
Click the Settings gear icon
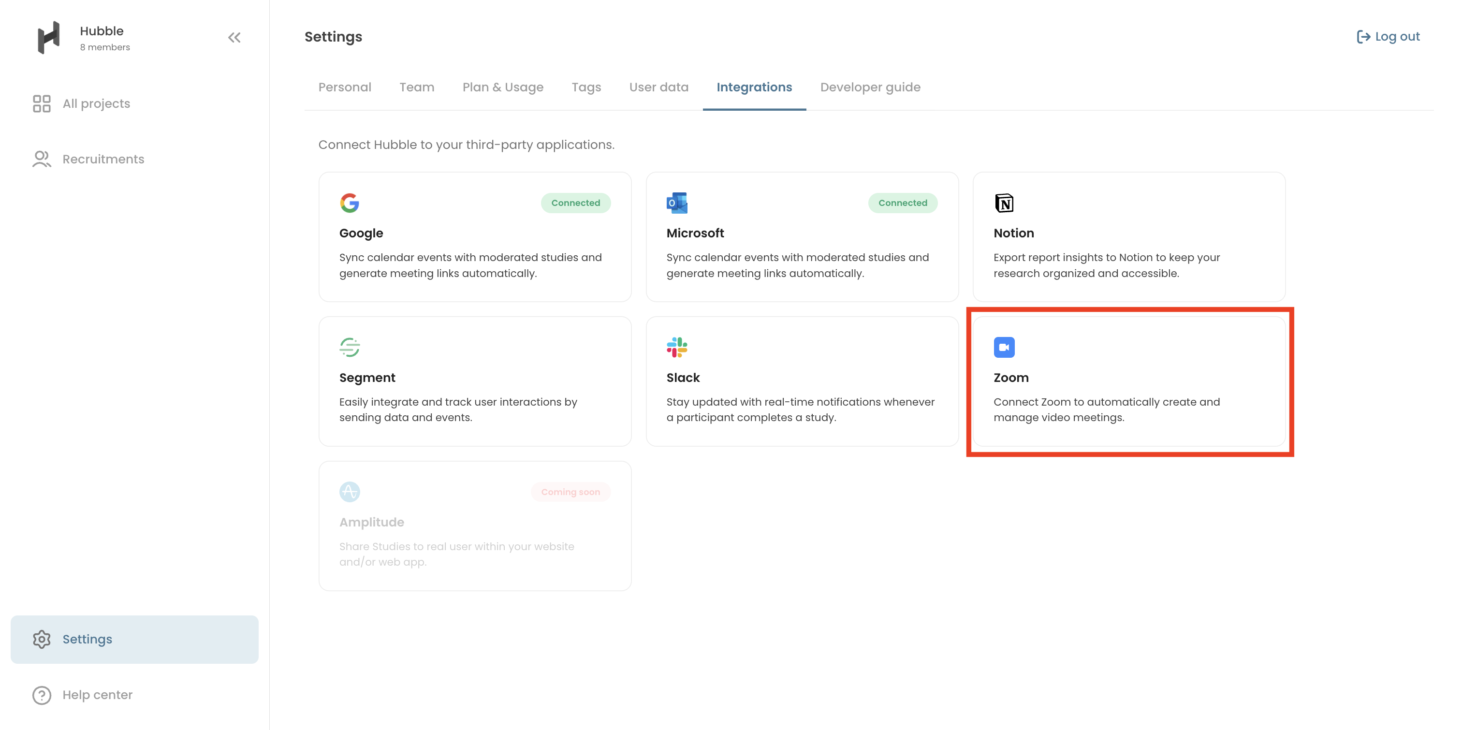pos(42,639)
